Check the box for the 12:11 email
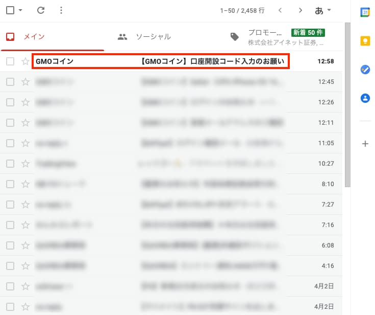The height and width of the screenshot is (315, 375). point(10,123)
